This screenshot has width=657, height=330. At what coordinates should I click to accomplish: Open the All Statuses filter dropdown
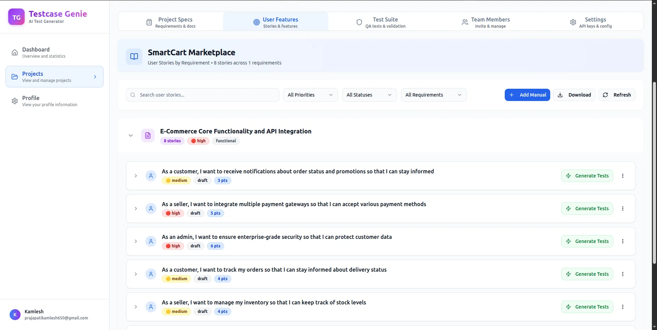[x=369, y=95]
